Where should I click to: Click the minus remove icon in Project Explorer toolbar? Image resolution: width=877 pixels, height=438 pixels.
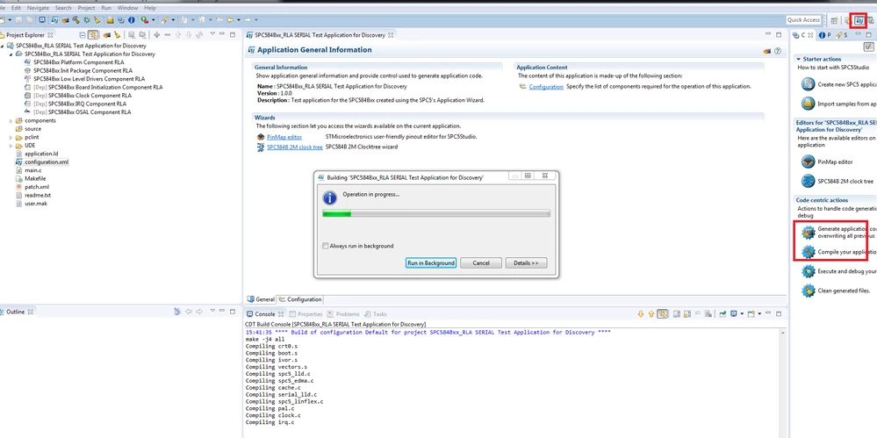coord(167,35)
